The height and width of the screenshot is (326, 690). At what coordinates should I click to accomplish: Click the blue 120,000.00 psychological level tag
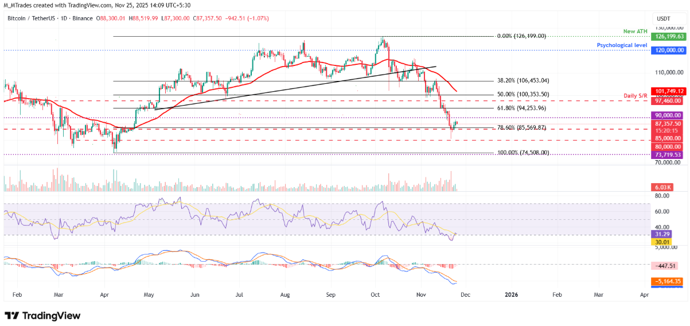point(667,51)
